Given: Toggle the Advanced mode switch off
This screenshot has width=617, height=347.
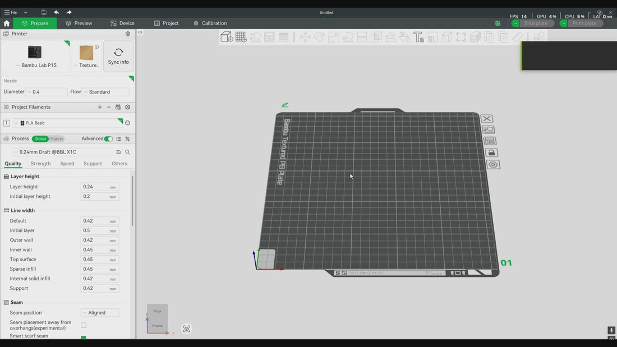Looking at the screenshot, I should tap(108, 138).
